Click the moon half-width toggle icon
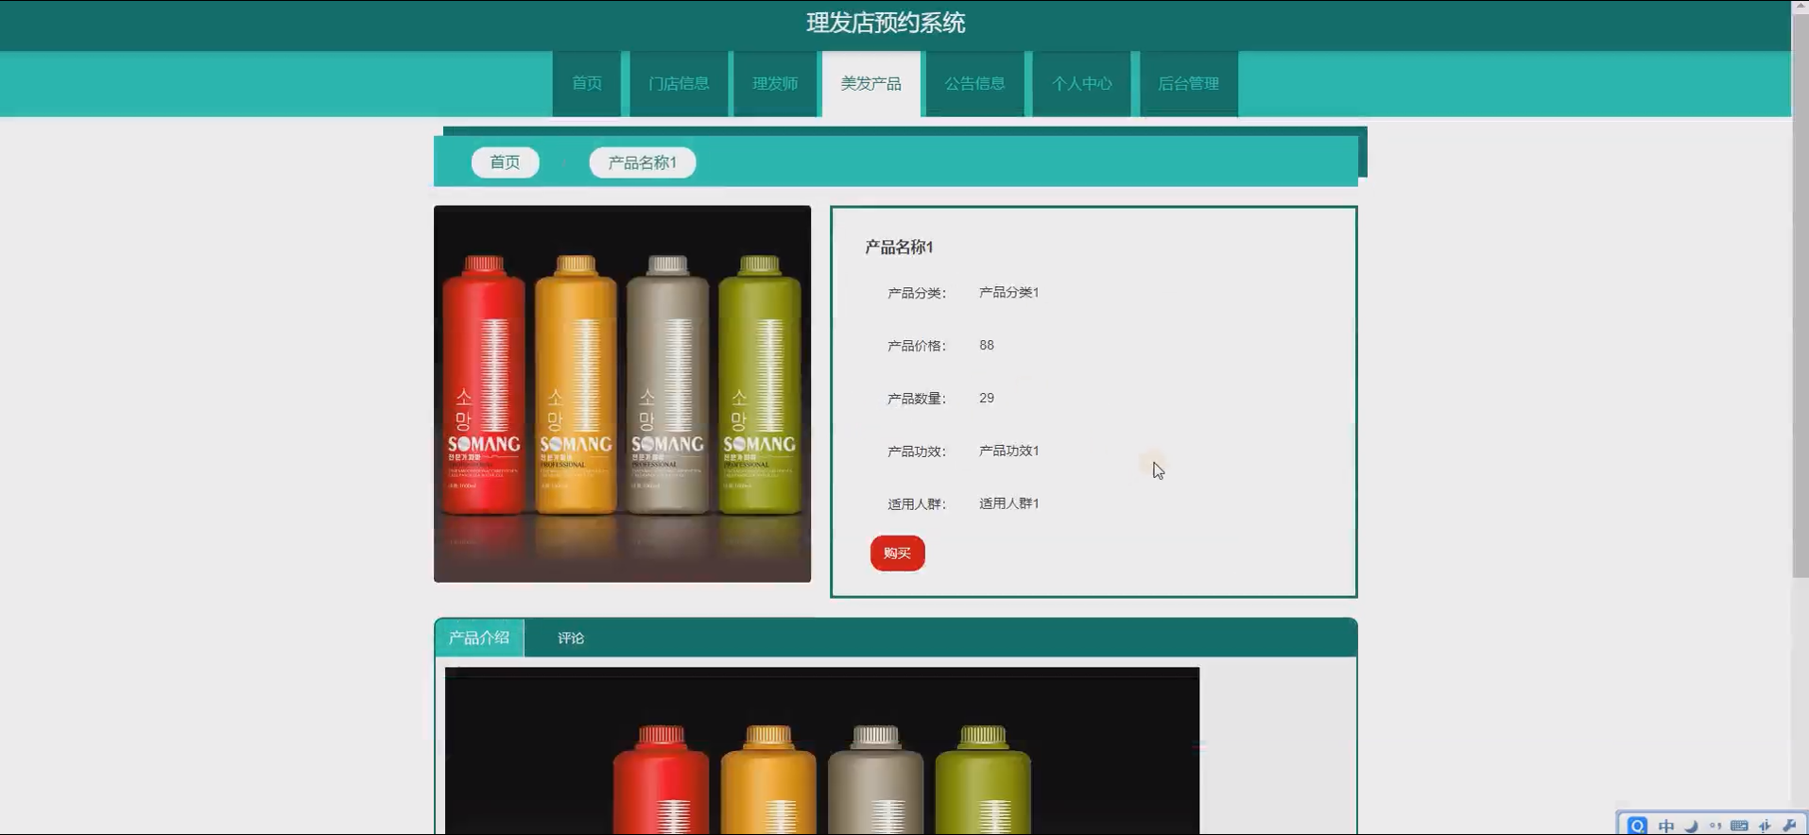This screenshot has height=835, width=1809. point(1692,826)
